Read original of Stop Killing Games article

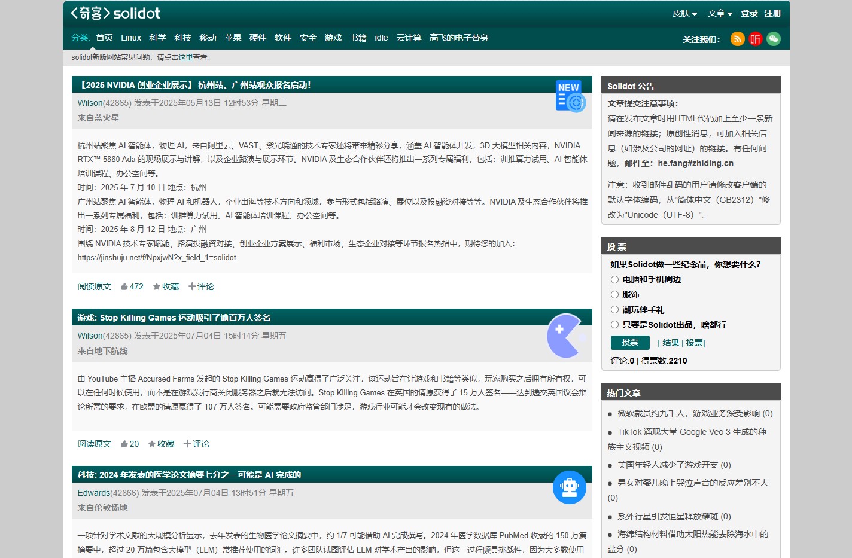coord(95,444)
